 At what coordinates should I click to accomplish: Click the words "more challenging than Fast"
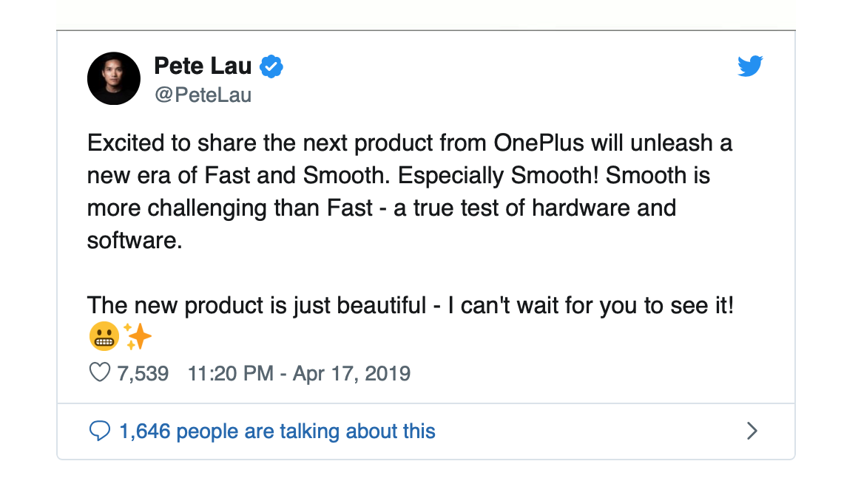229,208
